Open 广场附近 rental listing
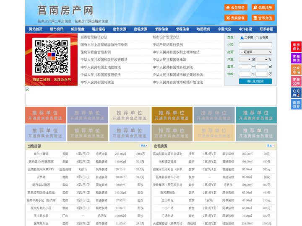302x226 pixels. click(x=167, y=216)
